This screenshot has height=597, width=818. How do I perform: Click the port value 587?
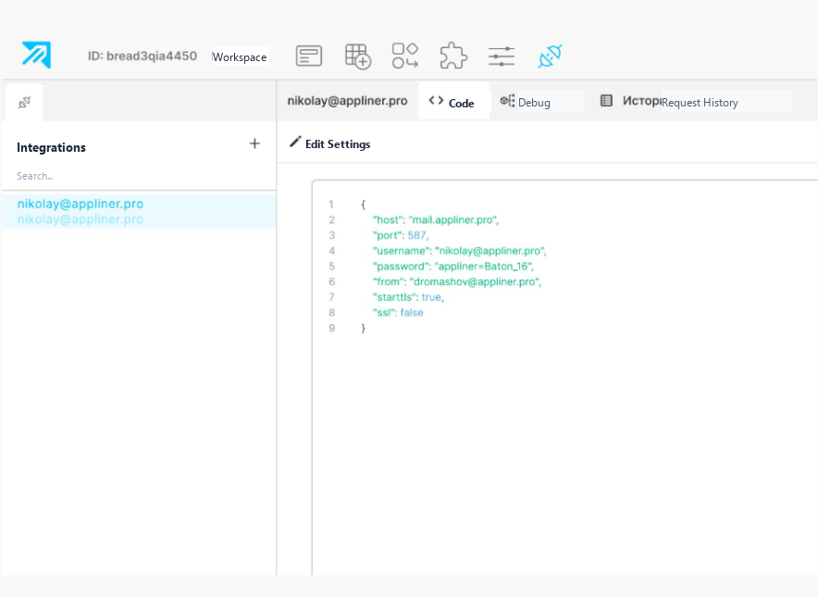click(x=417, y=235)
